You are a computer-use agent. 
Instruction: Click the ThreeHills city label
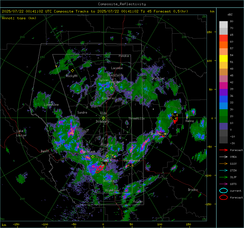[x=136, y=118]
